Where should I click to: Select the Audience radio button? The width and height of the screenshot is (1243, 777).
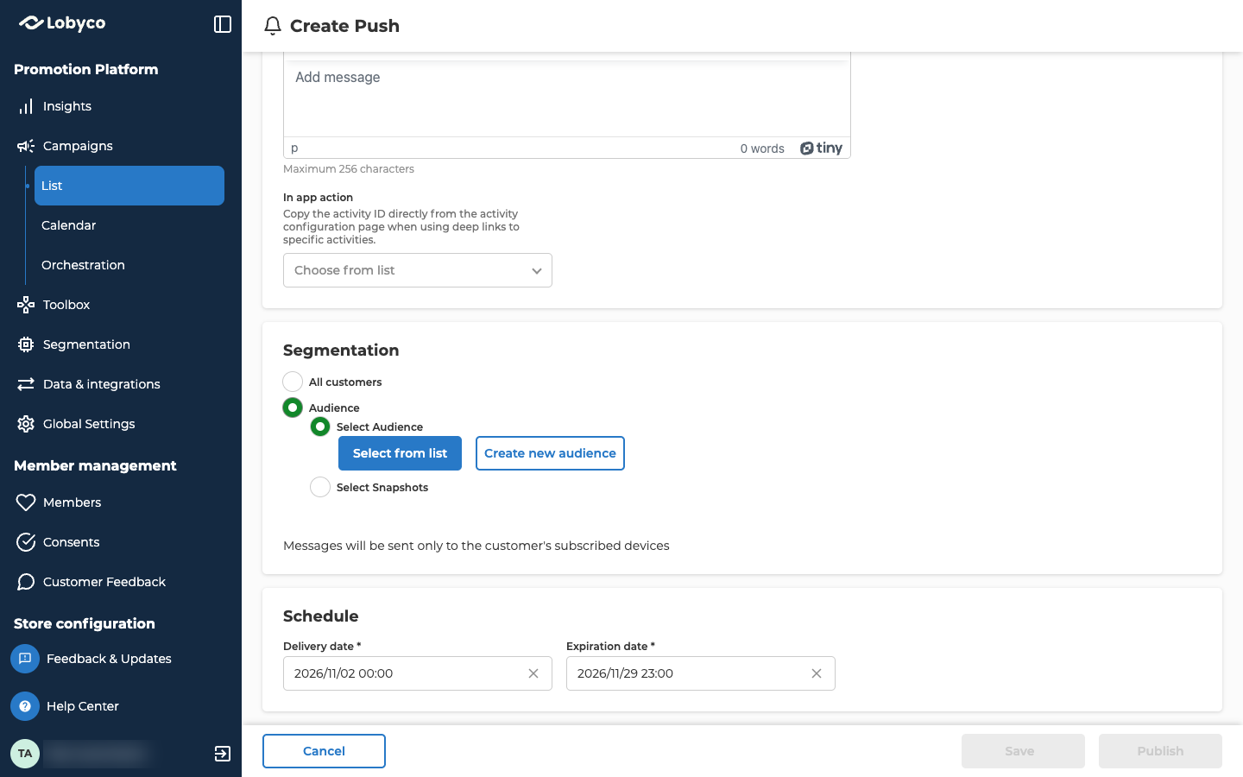tap(293, 407)
